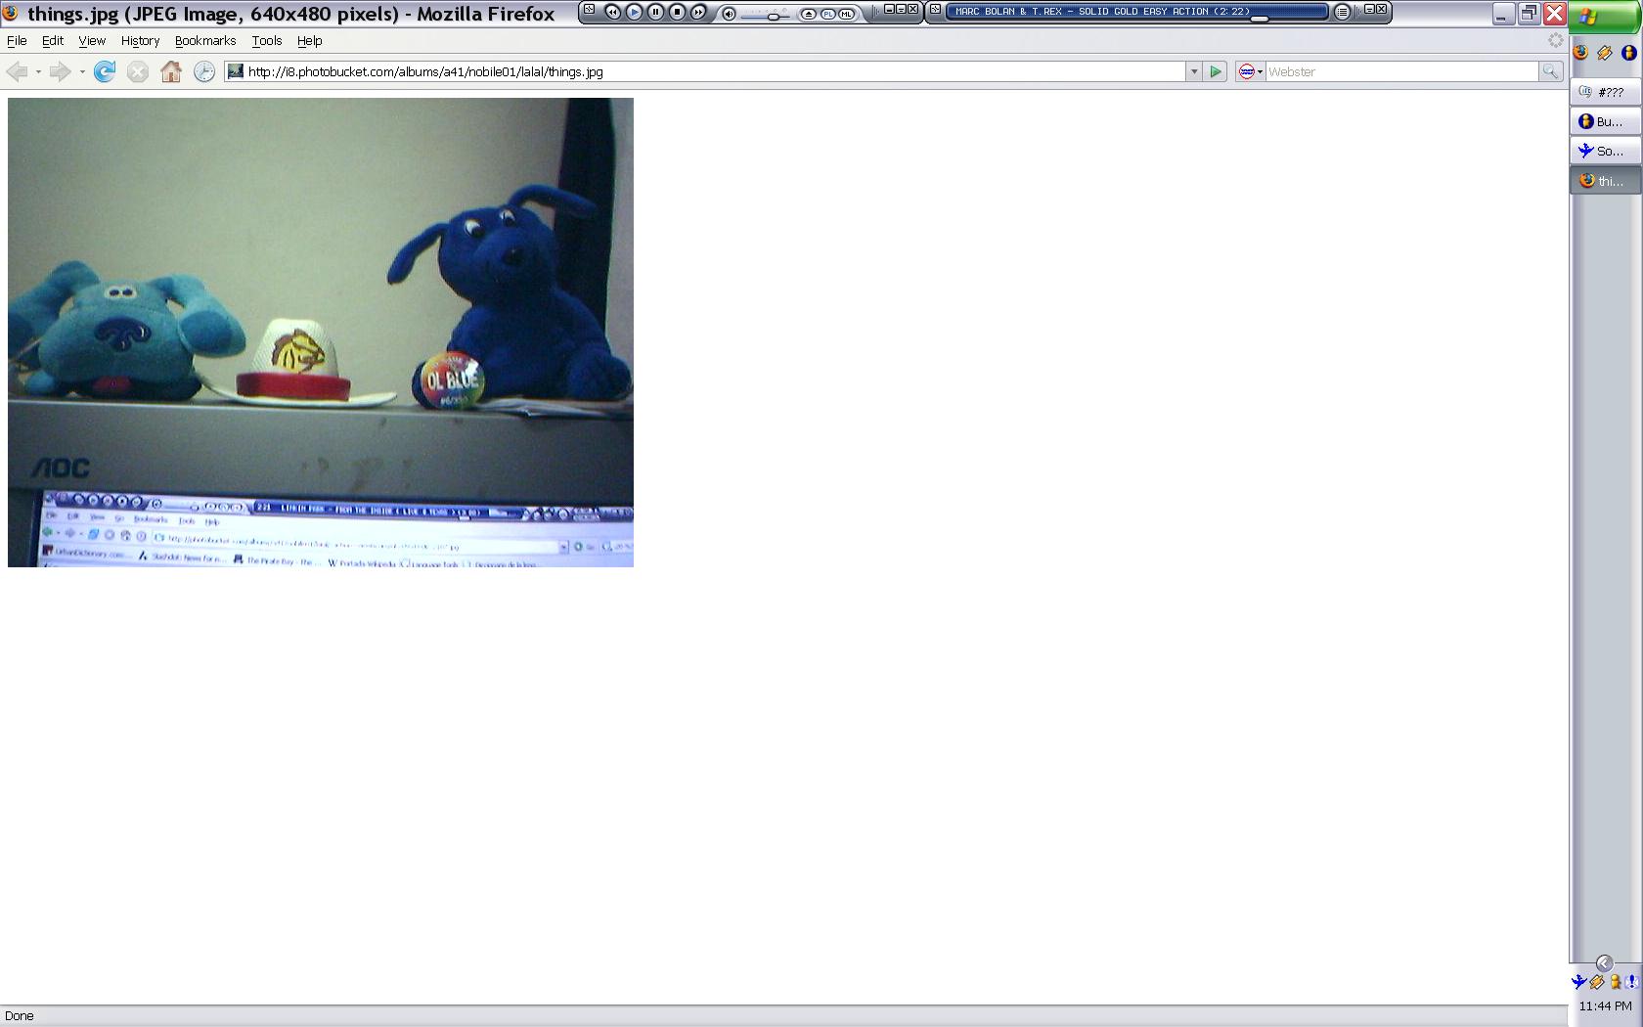Screen dimensions: 1643x1027
Task: Click the Winamp song position seek slider
Action: click(1260, 19)
